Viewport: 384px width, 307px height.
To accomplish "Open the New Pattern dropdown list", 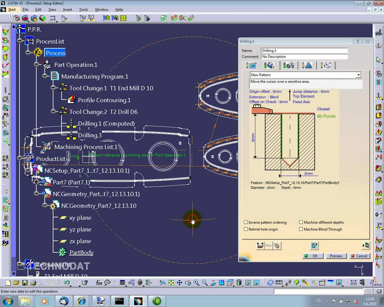I will pos(358,75).
